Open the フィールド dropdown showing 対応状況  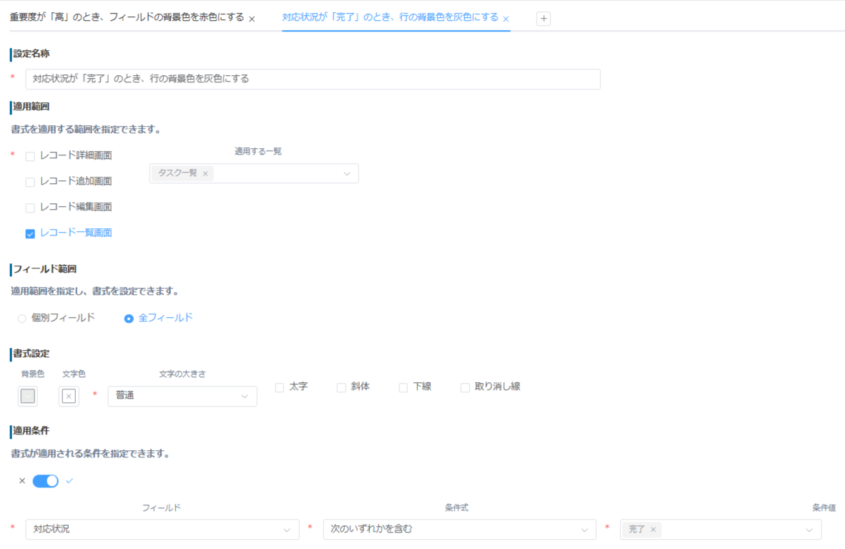click(x=162, y=530)
